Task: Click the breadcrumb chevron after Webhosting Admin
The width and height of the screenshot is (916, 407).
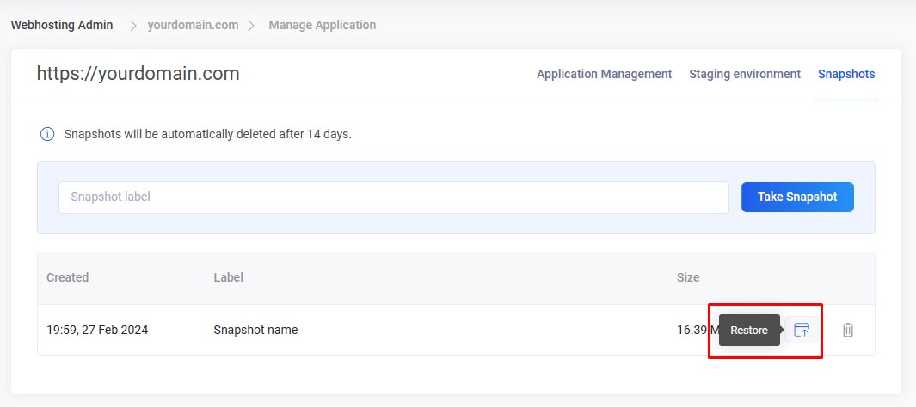Action: coord(133,26)
